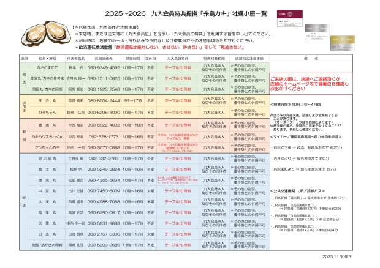Click phone number 092-328-1773
Viewport: 380px width, 268px height.
pyautogui.click(x=104, y=136)
